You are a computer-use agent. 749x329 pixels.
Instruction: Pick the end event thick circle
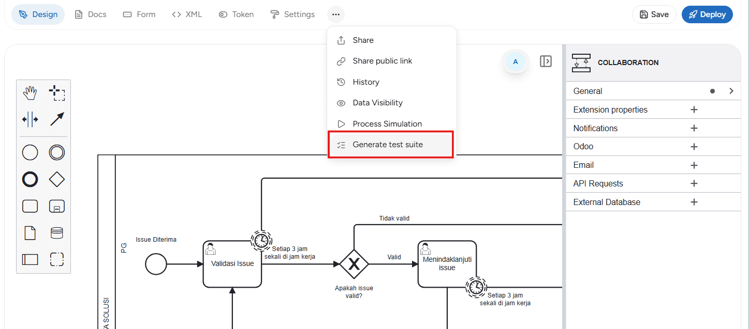click(30, 179)
